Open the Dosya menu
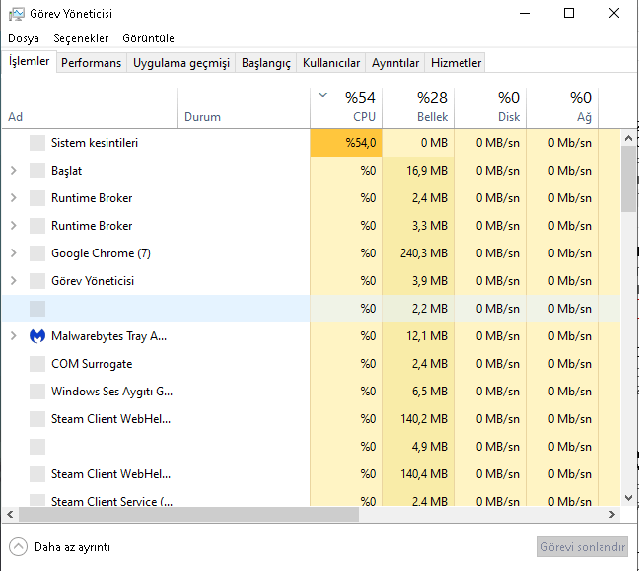 click(24, 38)
